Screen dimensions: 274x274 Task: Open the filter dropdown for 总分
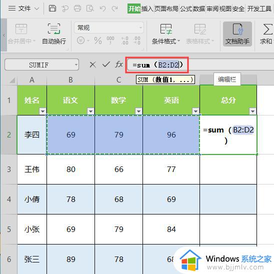tap(252, 111)
